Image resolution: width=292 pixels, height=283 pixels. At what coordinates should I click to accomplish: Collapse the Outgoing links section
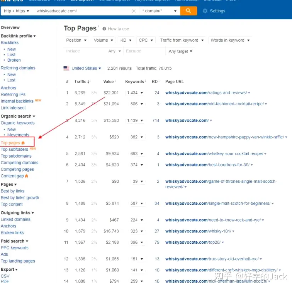[x=17, y=213]
